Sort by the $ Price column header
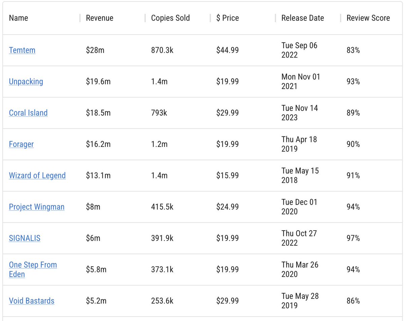This screenshot has height=321, width=404. click(228, 18)
